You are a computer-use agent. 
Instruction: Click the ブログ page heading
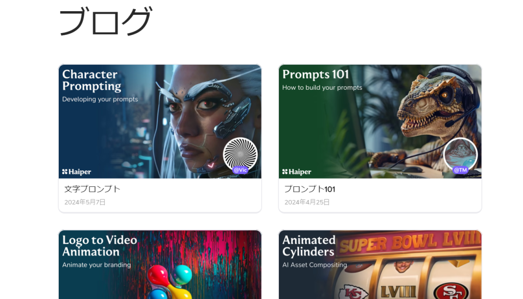click(105, 21)
